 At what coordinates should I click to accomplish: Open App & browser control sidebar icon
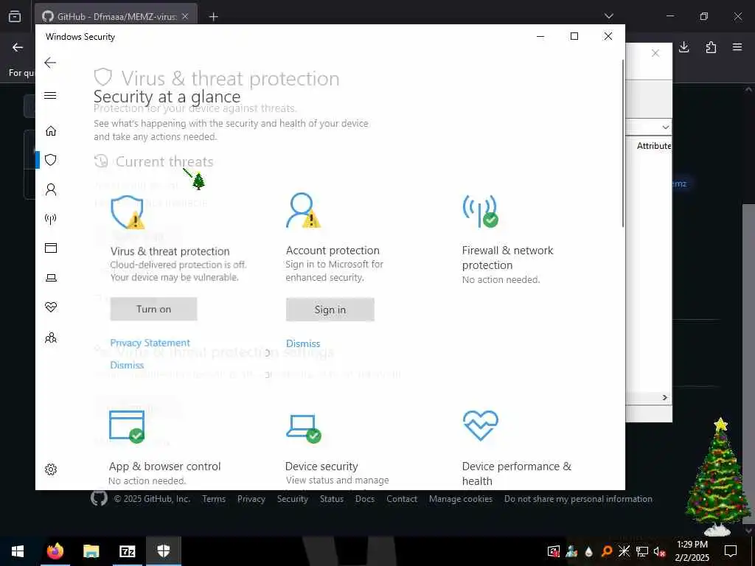(x=51, y=248)
